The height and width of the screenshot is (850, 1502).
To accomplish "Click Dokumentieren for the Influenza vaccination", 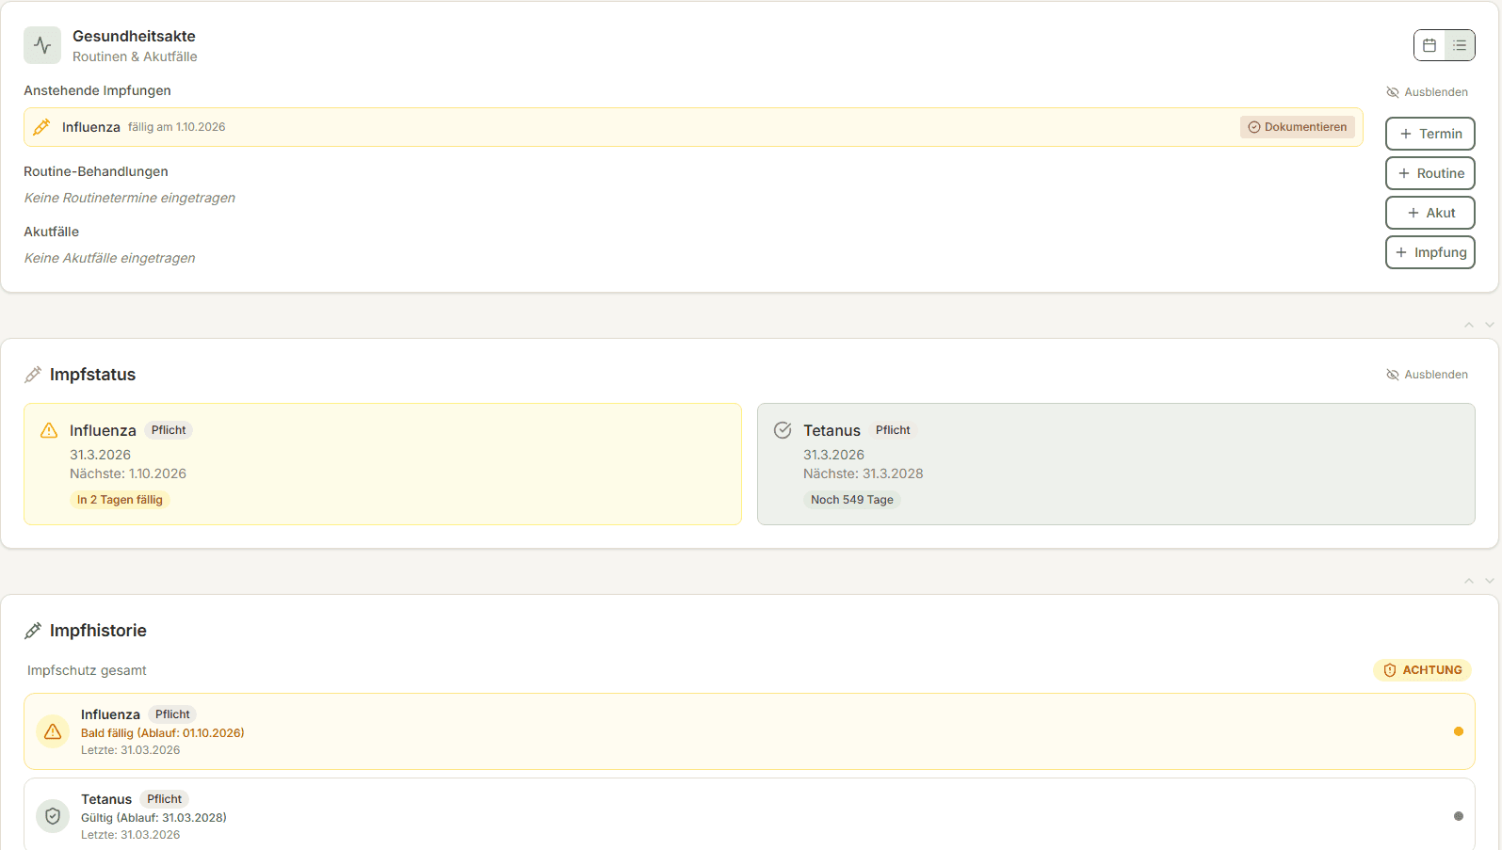I will [1297, 127].
